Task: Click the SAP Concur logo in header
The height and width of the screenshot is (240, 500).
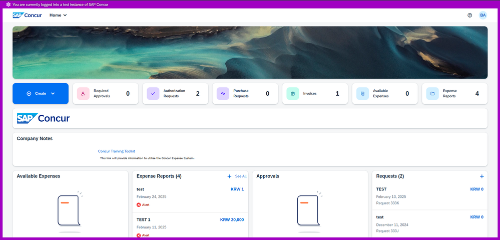Action: (27, 15)
